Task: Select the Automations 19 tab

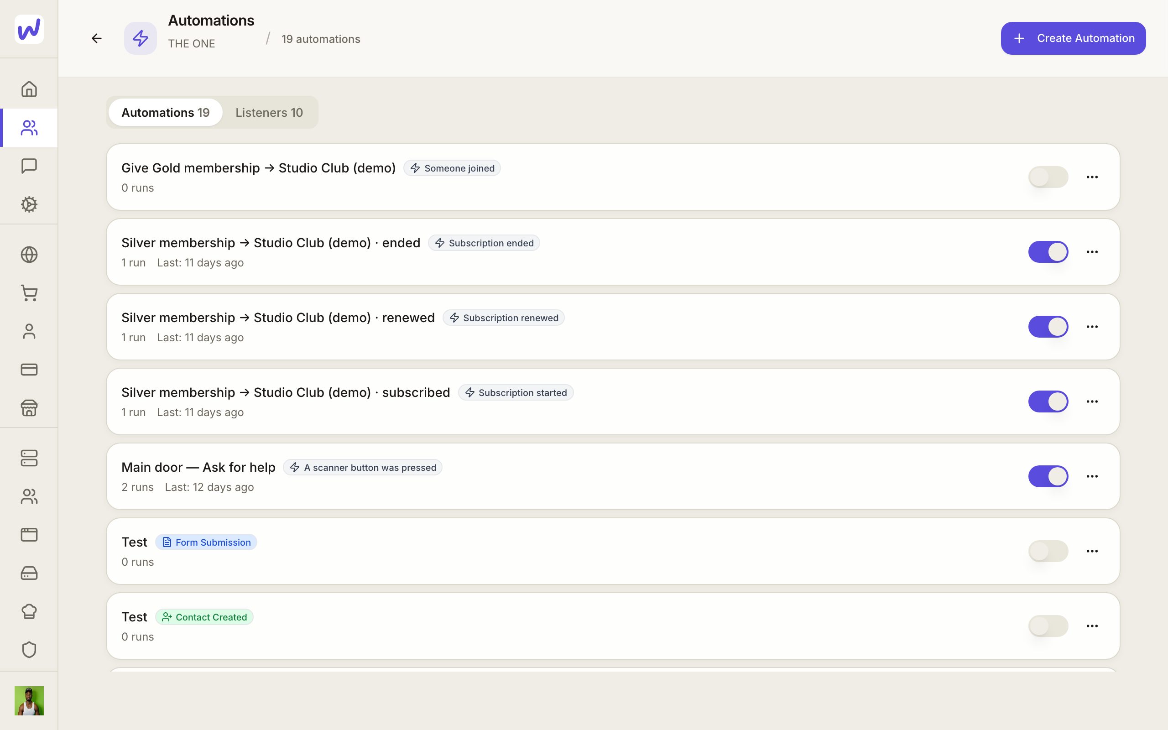Action: tap(165, 113)
